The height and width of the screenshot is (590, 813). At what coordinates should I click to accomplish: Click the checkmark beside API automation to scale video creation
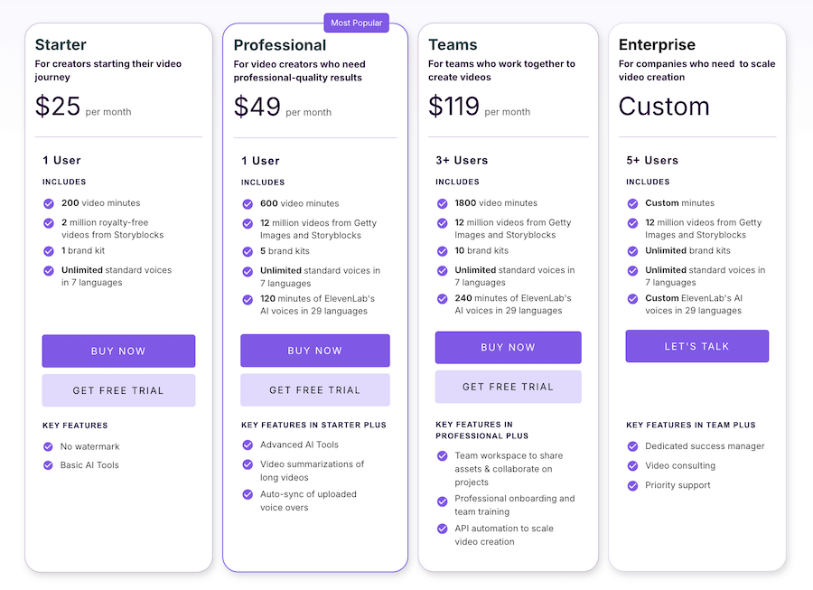click(x=441, y=529)
